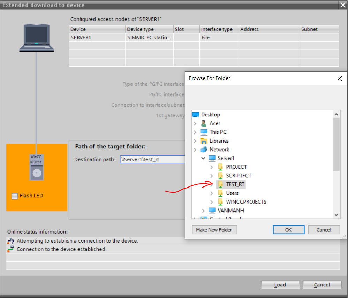This screenshot has height=298, width=348.
Task: Click the Libraries folder icon
Action: [x=204, y=141]
